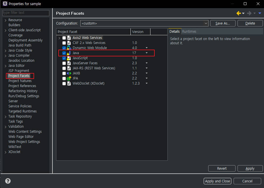Uncheck the Dynamic Web Module facet
The height and width of the screenshot is (188, 264).
point(64,48)
